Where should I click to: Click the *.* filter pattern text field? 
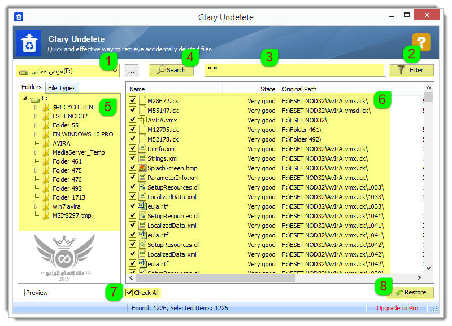point(295,70)
